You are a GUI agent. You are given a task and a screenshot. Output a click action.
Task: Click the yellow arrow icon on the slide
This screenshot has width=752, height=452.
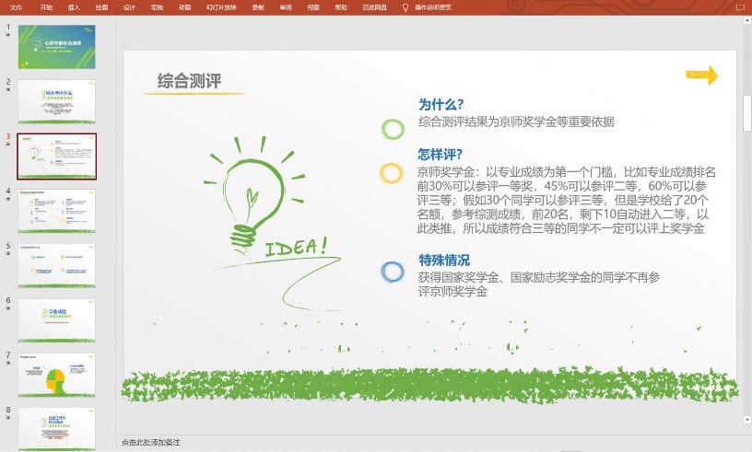point(701,75)
